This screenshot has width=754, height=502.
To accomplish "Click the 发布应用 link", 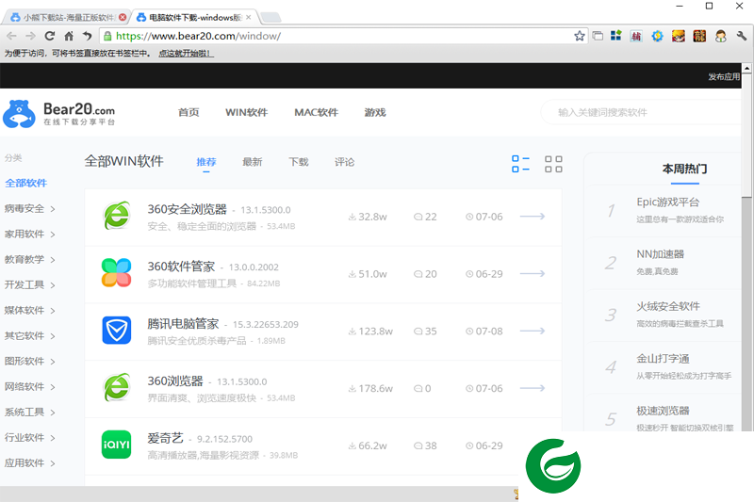I will pos(724,77).
